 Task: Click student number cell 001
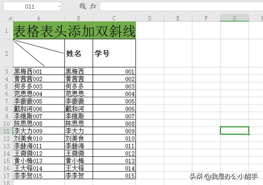[x=114, y=71]
